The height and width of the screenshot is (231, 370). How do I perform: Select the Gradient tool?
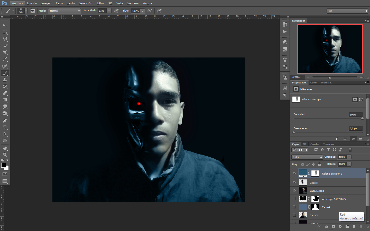tap(5, 100)
